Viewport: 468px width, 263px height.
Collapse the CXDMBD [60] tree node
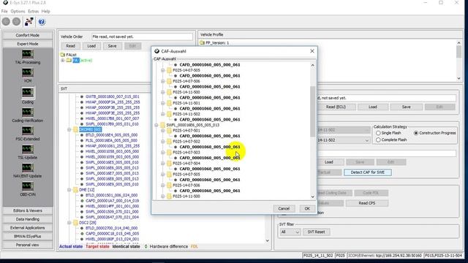click(69, 130)
